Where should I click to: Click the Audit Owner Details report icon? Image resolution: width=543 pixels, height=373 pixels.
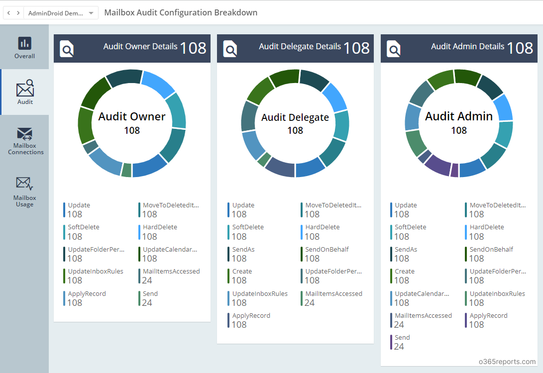[x=67, y=49]
